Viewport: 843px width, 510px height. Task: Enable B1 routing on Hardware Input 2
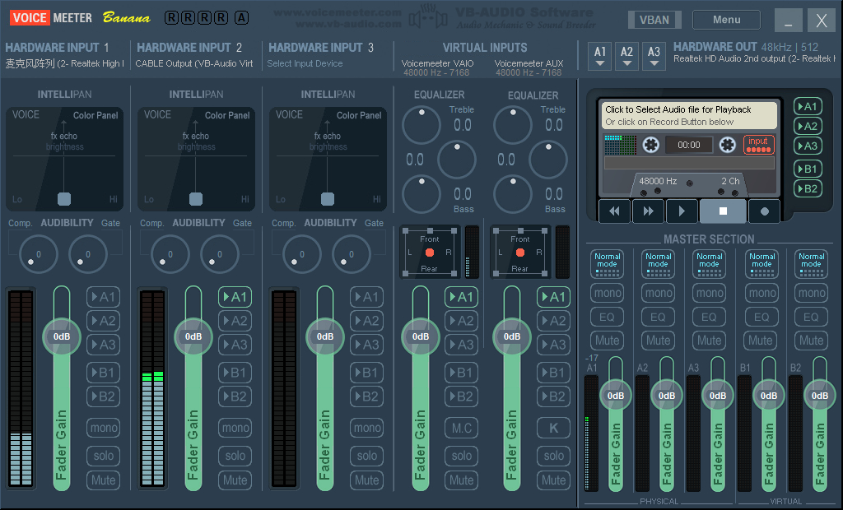click(x=235, y=373)
